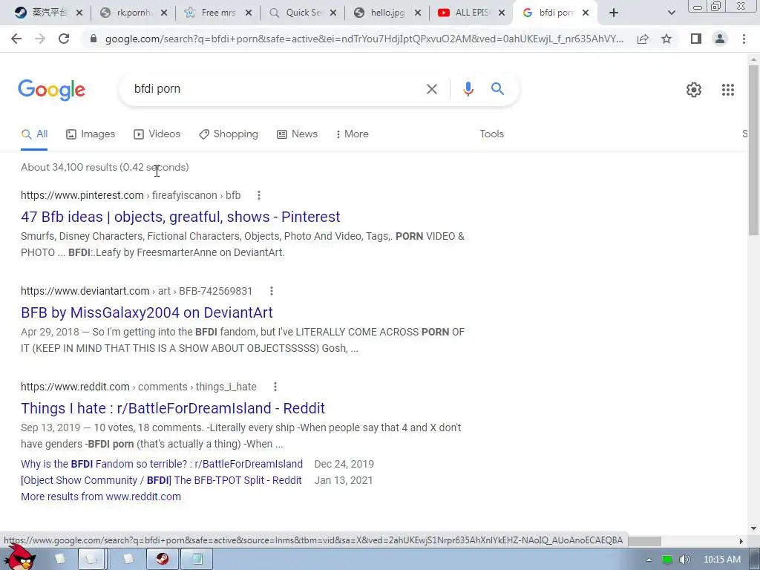Click the Tools button under search bar
This screenshot has height=570, width=760.
[x=491, y=134]
